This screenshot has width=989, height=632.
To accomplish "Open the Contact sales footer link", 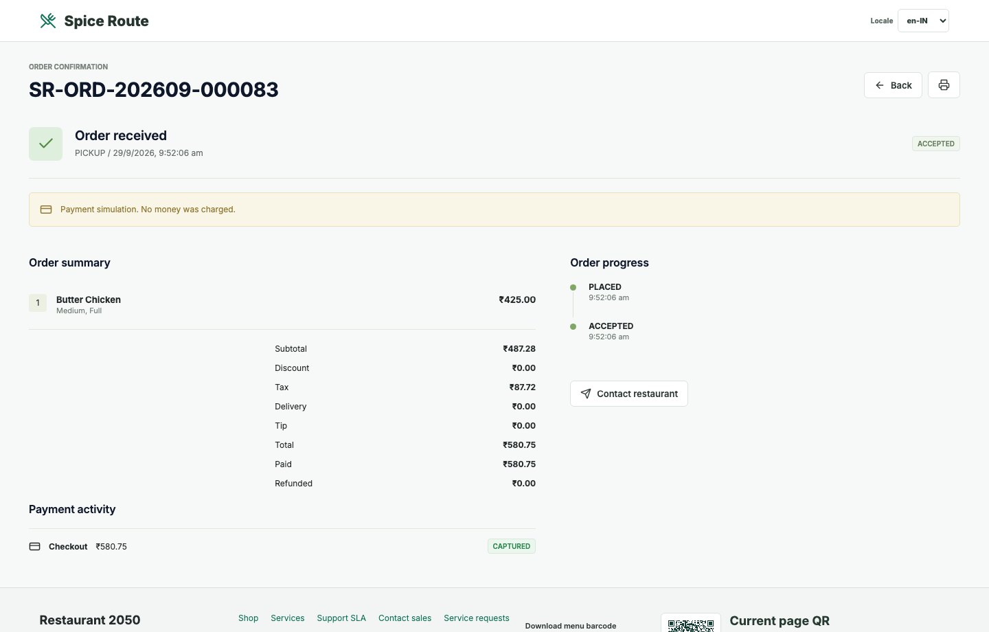I will tap(405, 618).
